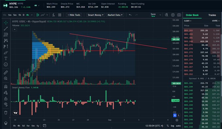This screenshot has width=222, height=129.
Task: Open the Smart Money dropdown
Action: (96, 15)
